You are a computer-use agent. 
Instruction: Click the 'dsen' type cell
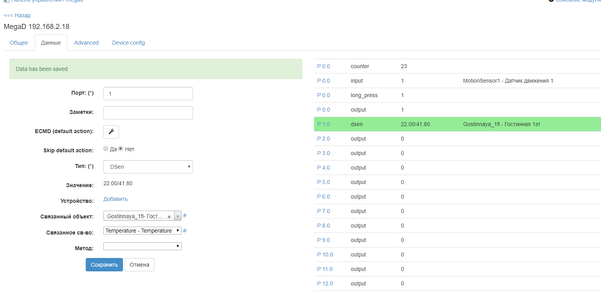[x=357, y=124]
